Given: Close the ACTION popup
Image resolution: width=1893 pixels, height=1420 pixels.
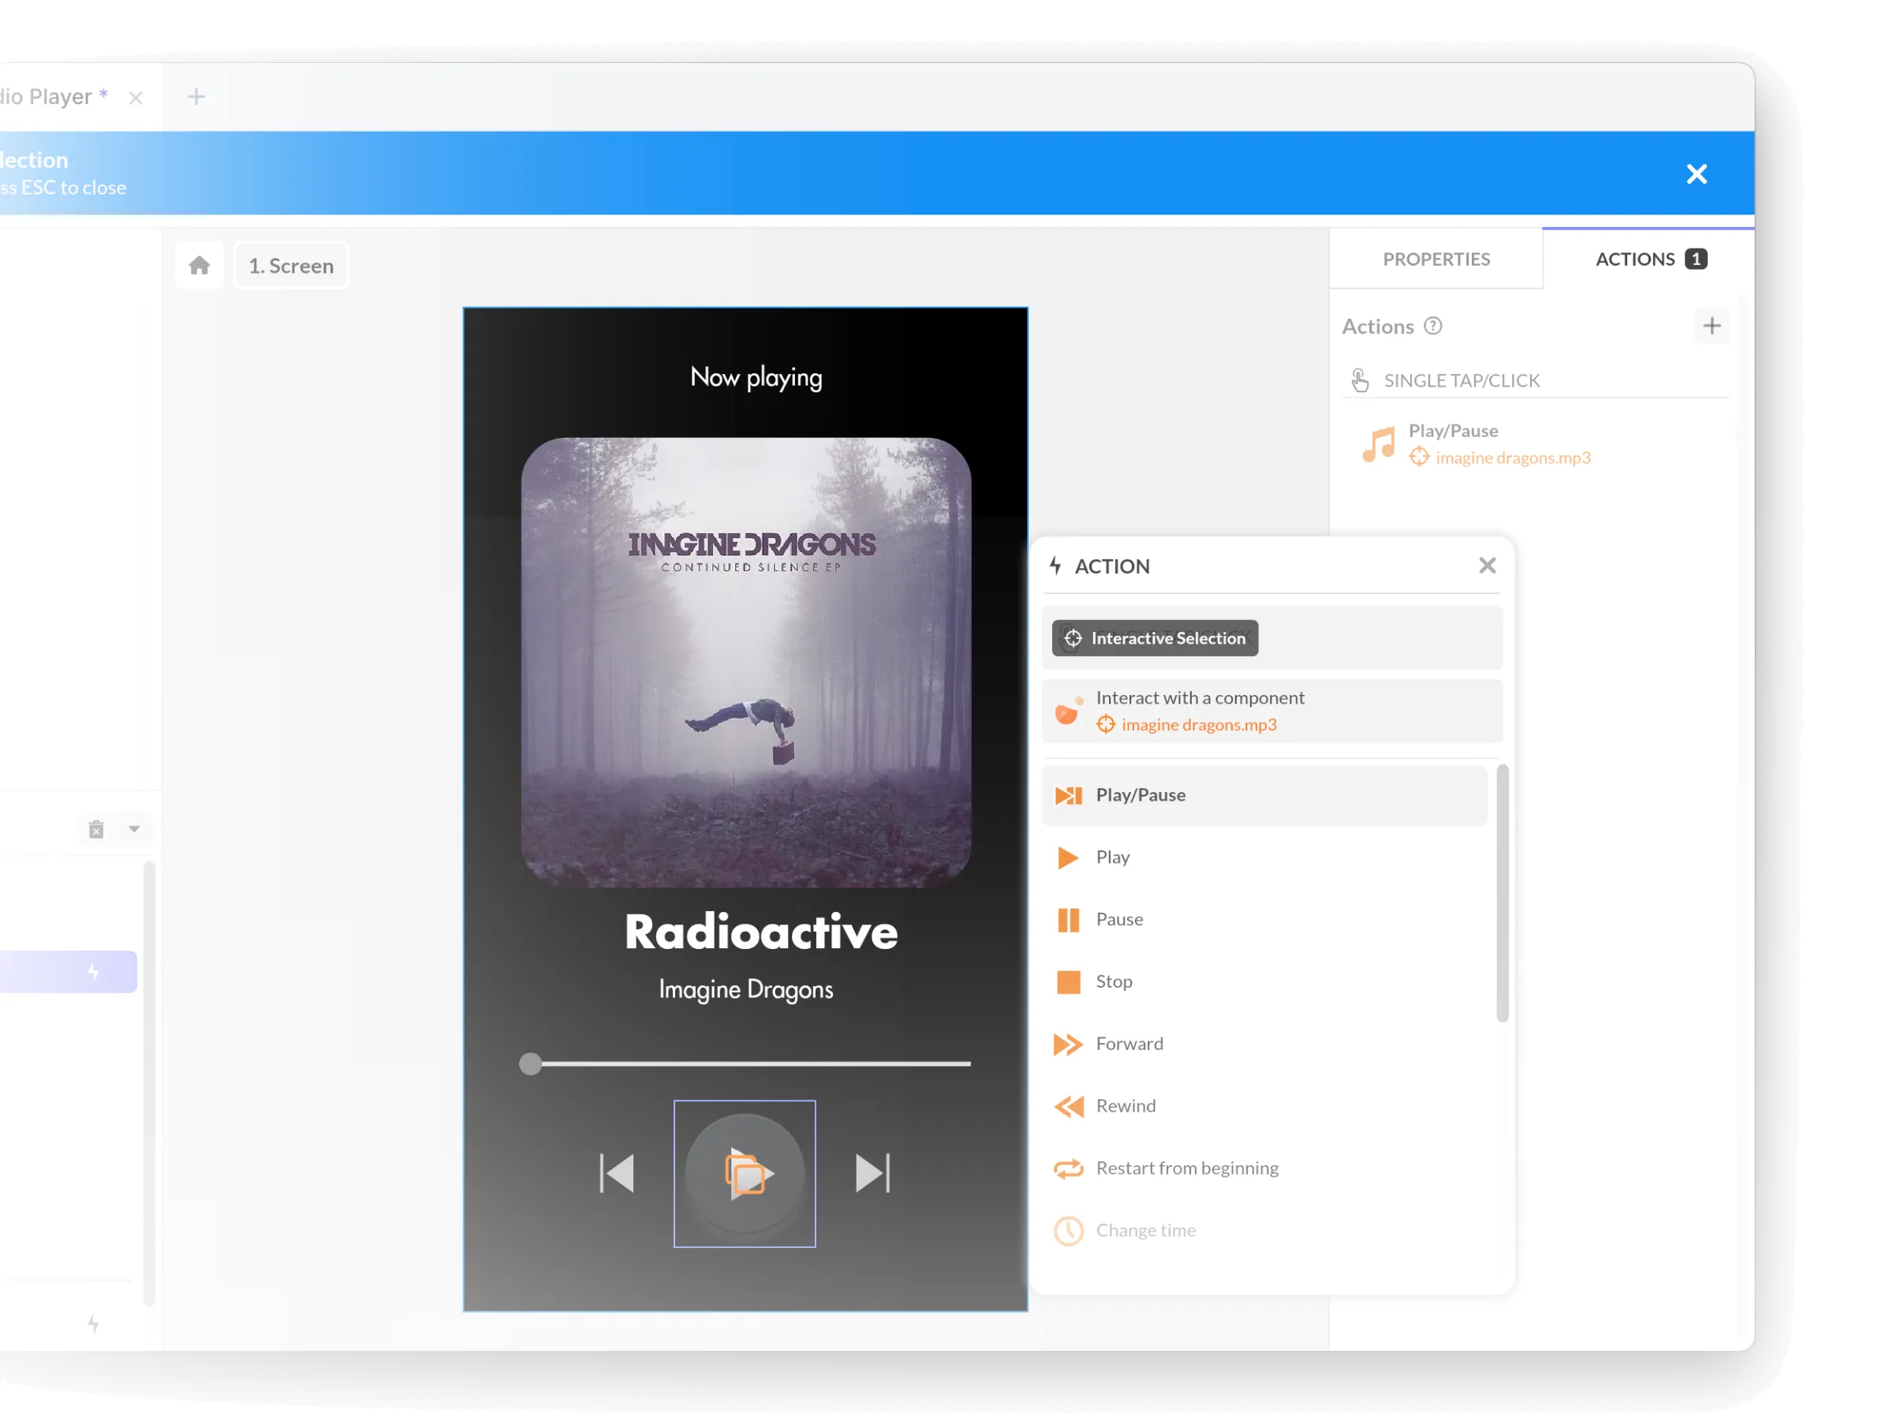Looking at the screenshot, I should (x=1487, y=566).
